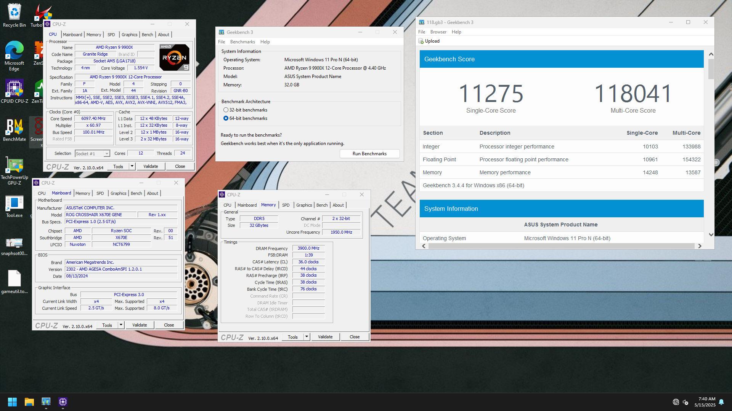Click the 11275 Single-Core Score
This screenshot has width=732, height=411.
point(491,94)
